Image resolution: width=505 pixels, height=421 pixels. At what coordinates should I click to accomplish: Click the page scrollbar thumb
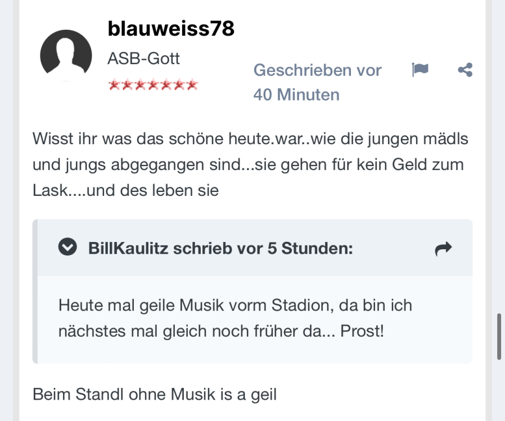pyautogui.click(x=499, y=337)
